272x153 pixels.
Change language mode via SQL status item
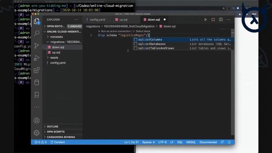click(x=180, y=142)
